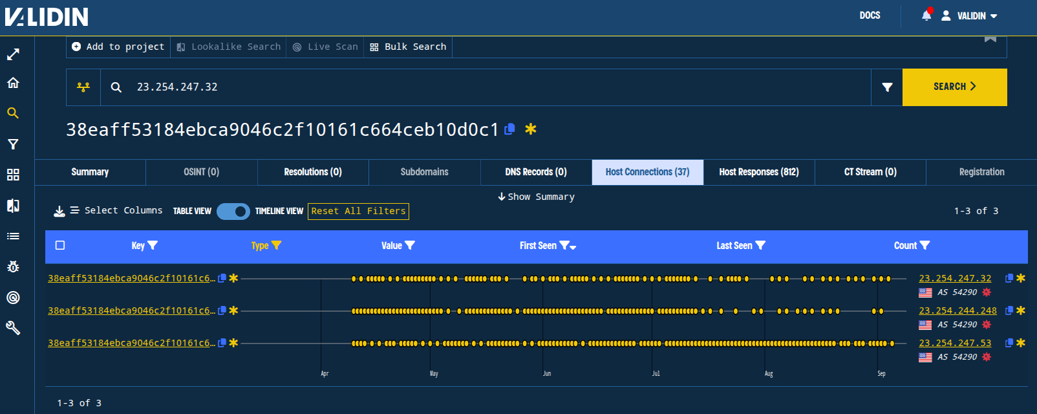Click Reset All Filters
1037x414 pixels.
[358, 211]
